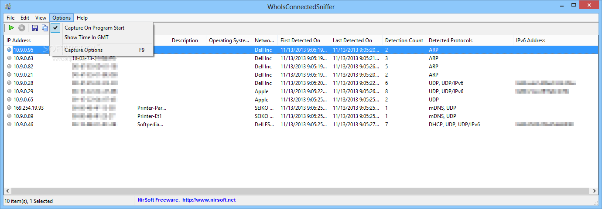Click the status dot for 10.9.0.28

click(x=9, y=83)
